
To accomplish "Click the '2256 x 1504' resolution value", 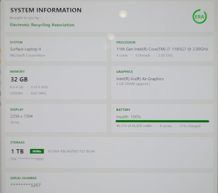I will tap(22, 116).
